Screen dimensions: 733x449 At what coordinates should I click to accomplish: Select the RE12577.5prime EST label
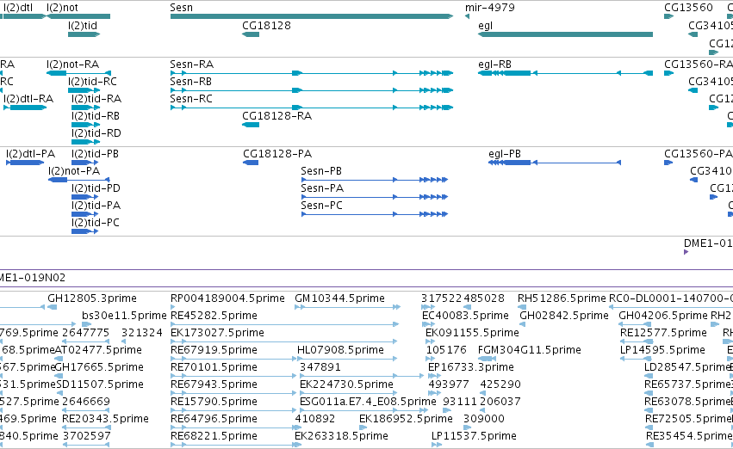[663, 333]
